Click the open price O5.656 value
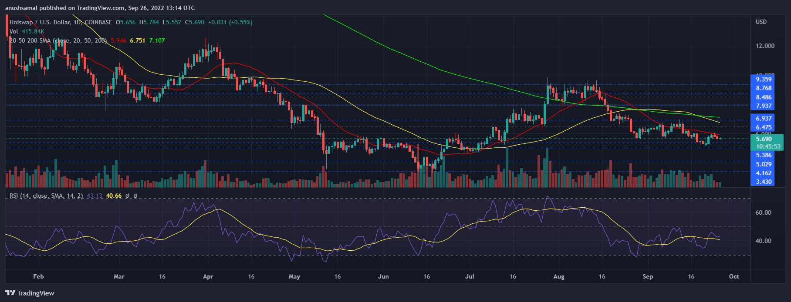 click(125, 22)
